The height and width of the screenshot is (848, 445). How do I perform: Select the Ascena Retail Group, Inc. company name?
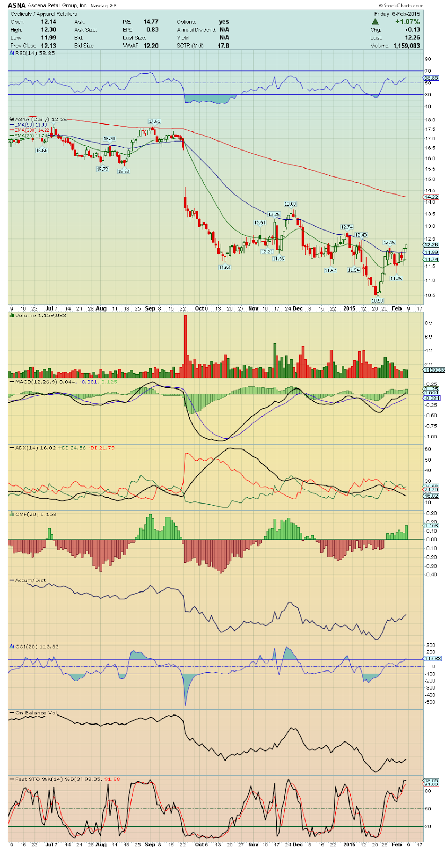pyautogui.click(x=57, y=5)
